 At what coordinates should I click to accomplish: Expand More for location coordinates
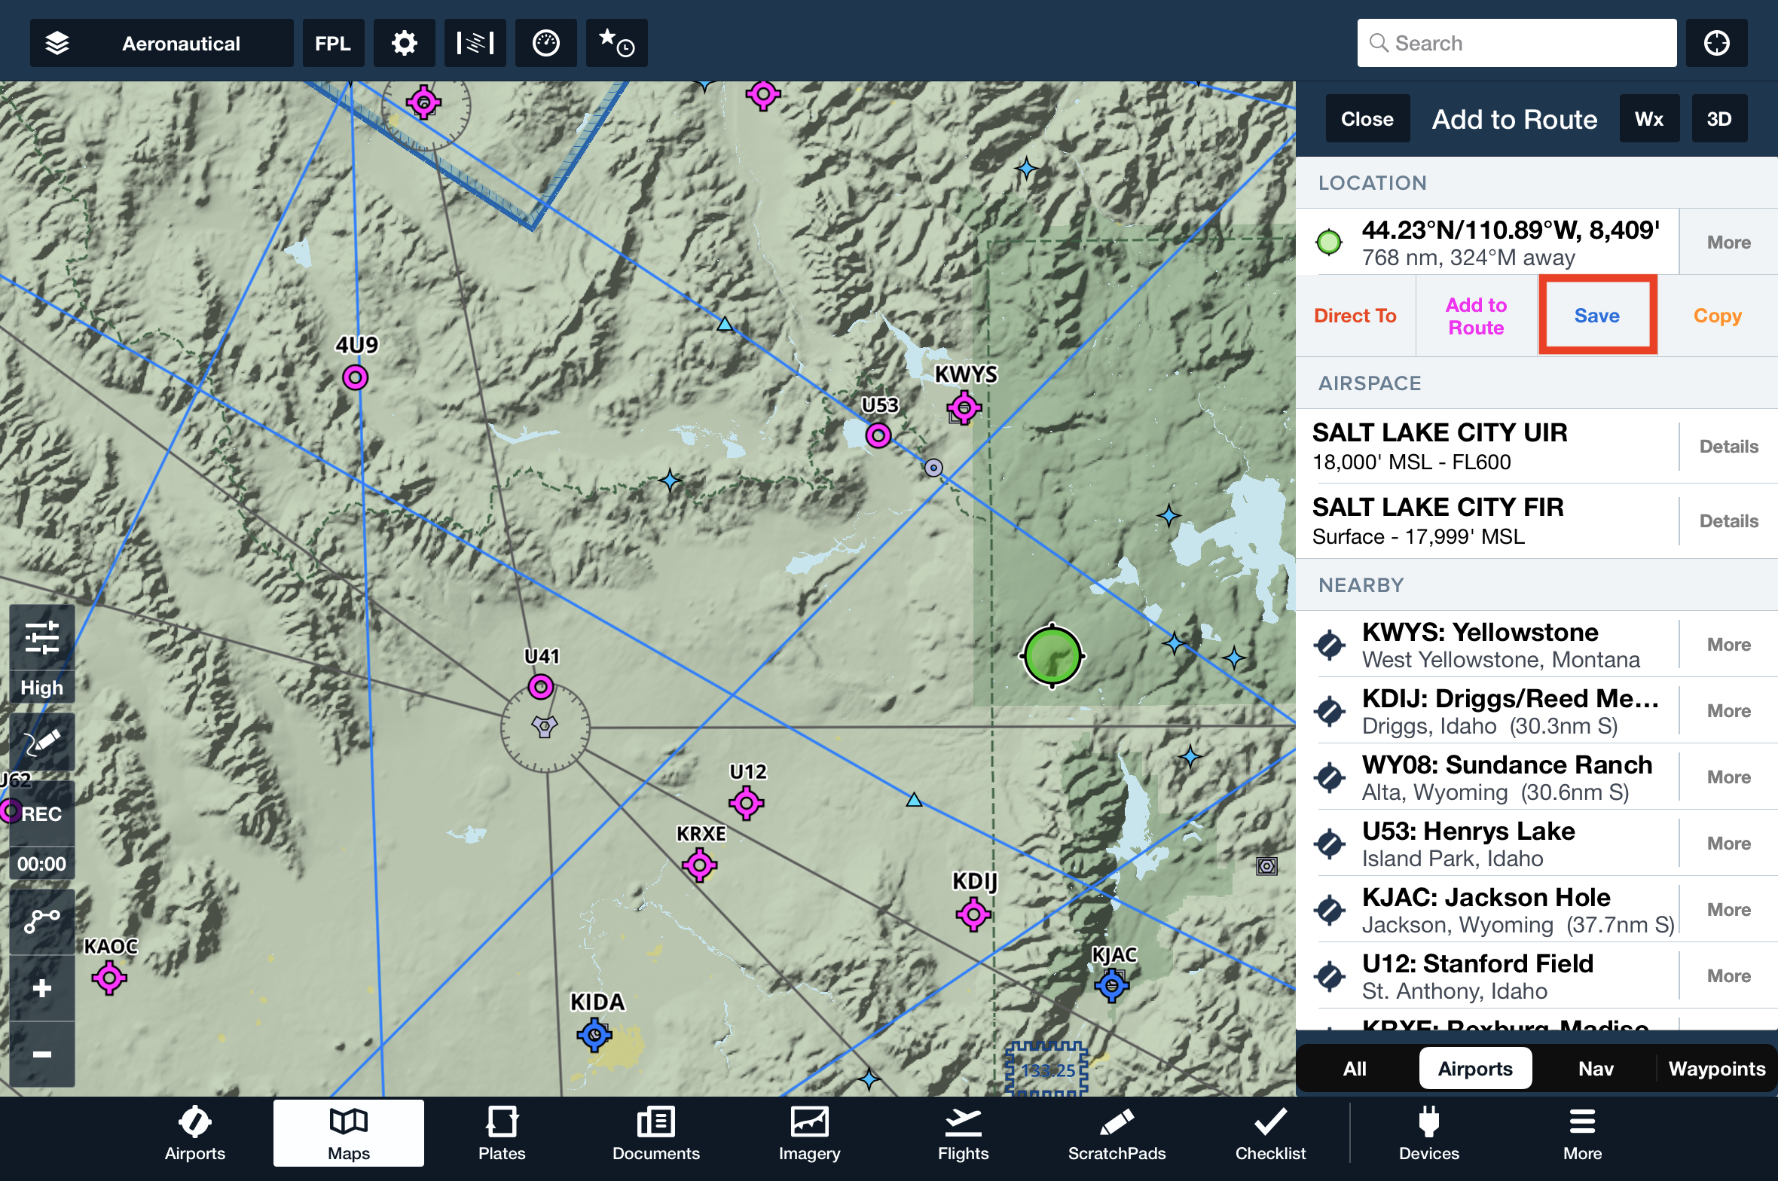1728,243
